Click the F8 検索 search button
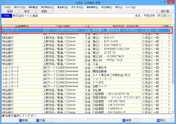 (x=131, y=121)
